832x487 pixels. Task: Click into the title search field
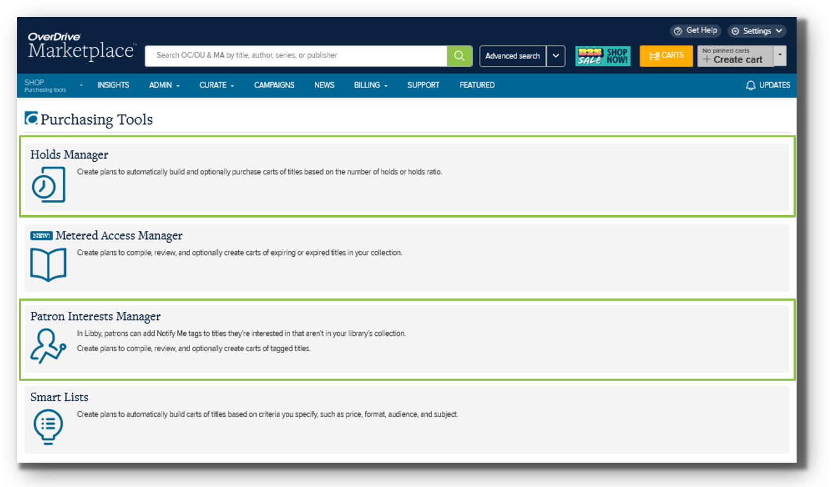(x=296, y=56)
